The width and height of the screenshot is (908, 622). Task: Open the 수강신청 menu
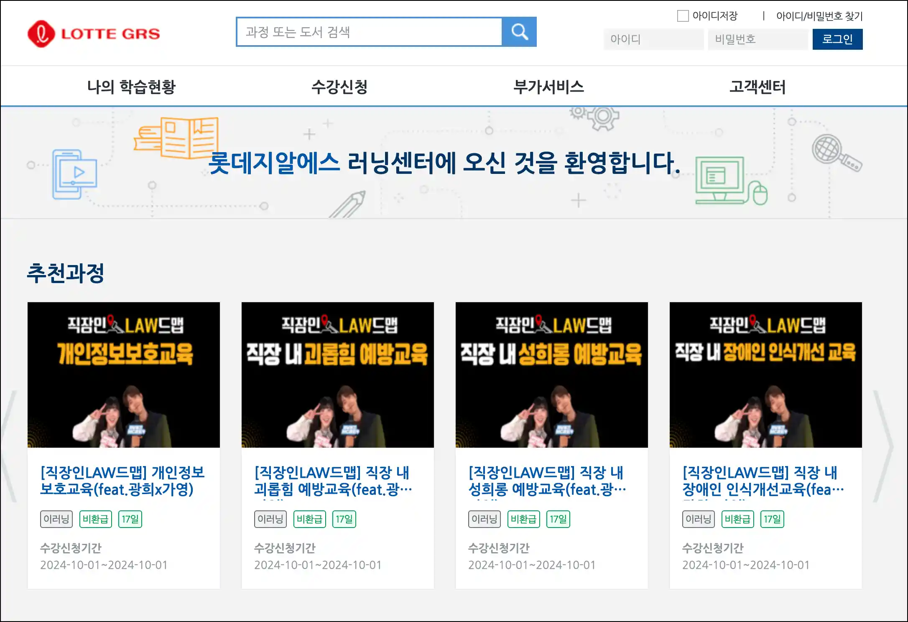339,87
